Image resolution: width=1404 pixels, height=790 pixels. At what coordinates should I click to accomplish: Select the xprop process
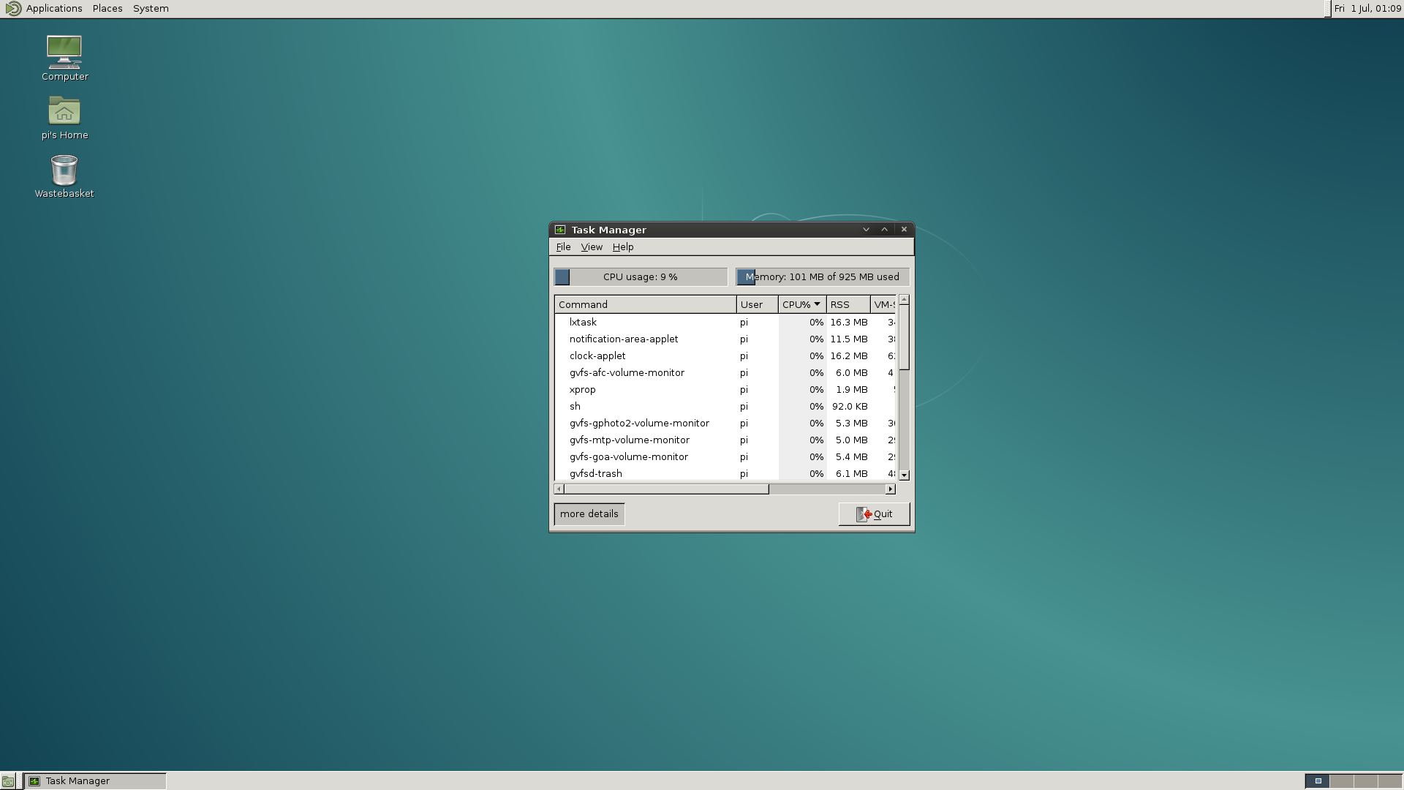point(725,390)
